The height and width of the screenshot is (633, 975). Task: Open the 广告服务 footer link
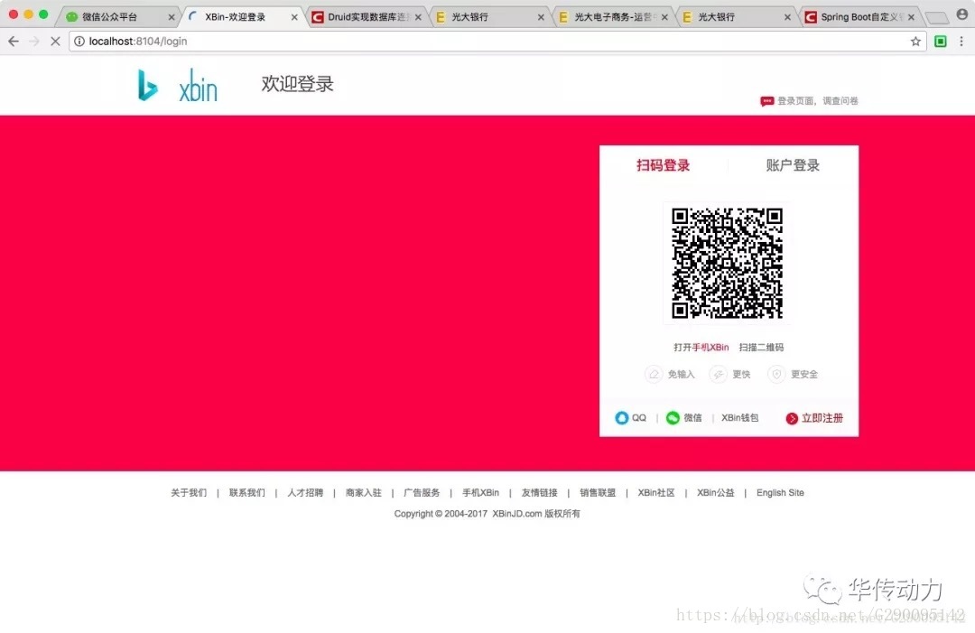422,492
